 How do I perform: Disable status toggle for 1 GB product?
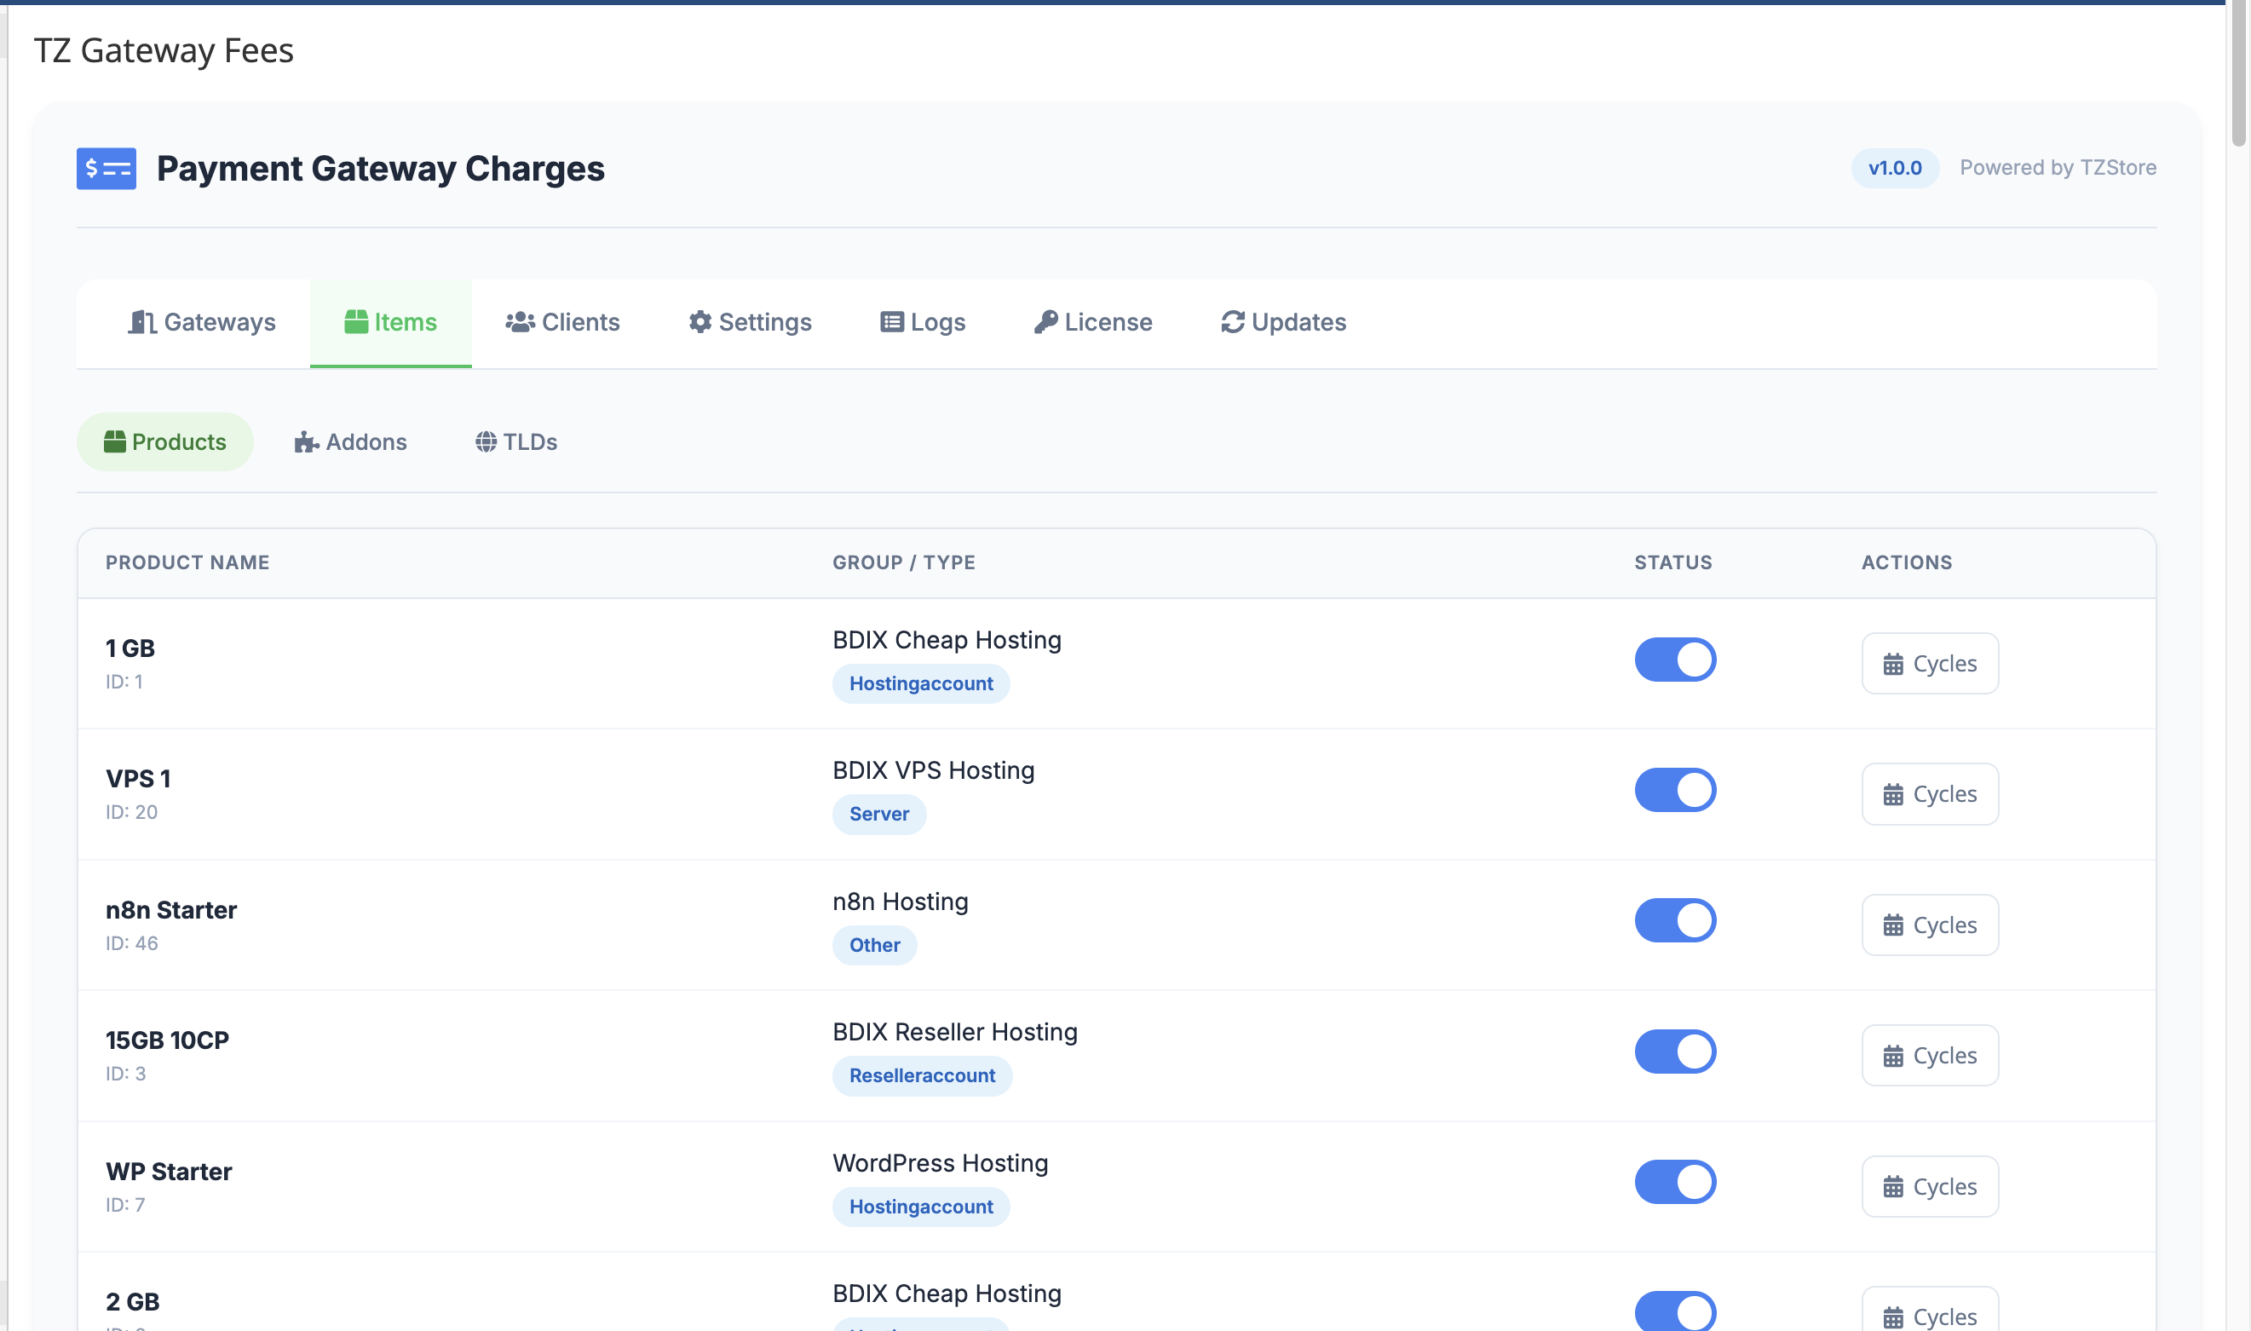tap(1673, 659)
